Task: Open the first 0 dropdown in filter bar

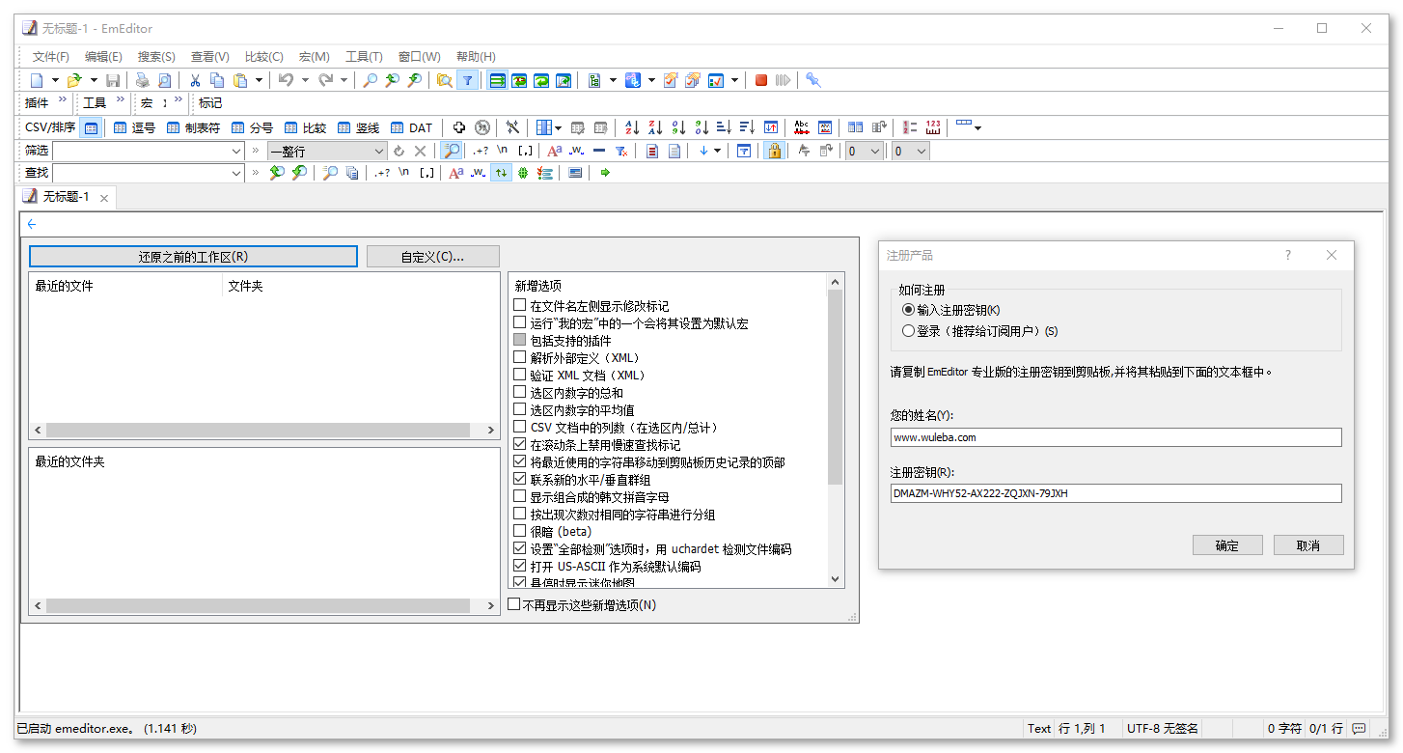Action: click(864, 151)
